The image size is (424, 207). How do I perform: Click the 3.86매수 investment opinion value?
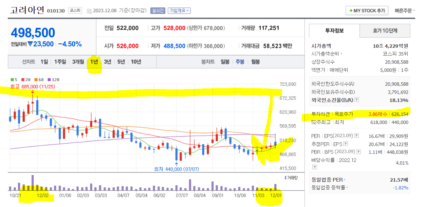point(378,114)
